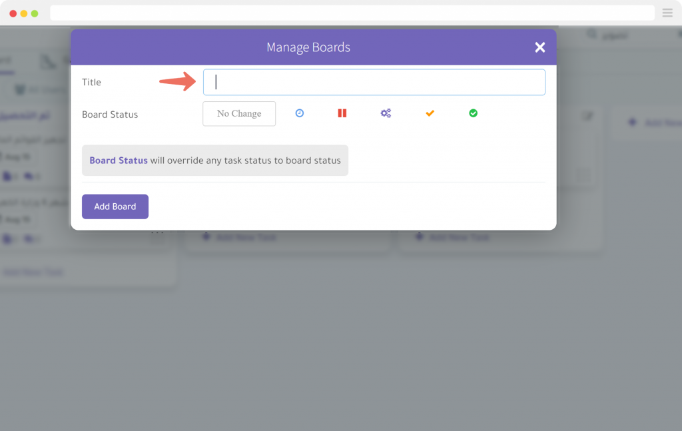Select the orange checkmark board status
The width and height of the screenshot is (682, 431).
coord(430,113)
